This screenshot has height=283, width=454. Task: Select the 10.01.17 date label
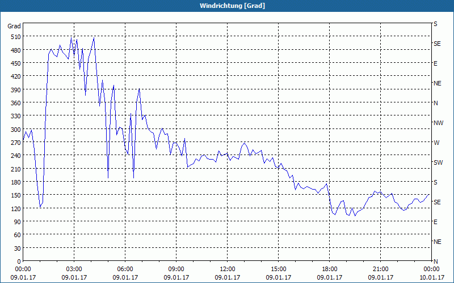pyautogui.click(x=431, y=277)
